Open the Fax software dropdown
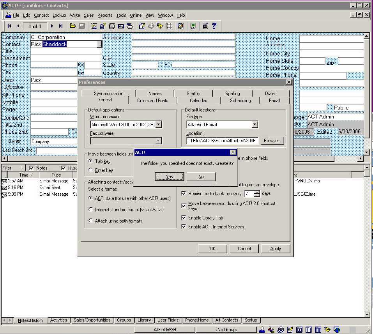This screenshot has height=334, width=373. point(158,141)
